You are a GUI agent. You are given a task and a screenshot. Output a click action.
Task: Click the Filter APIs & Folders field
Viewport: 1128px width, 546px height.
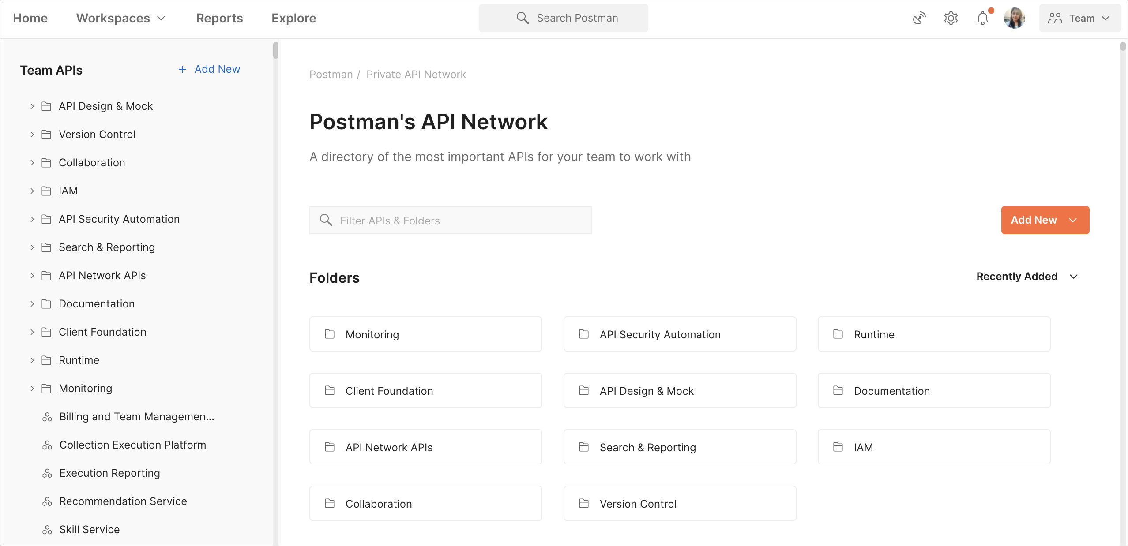click(451, 220)
